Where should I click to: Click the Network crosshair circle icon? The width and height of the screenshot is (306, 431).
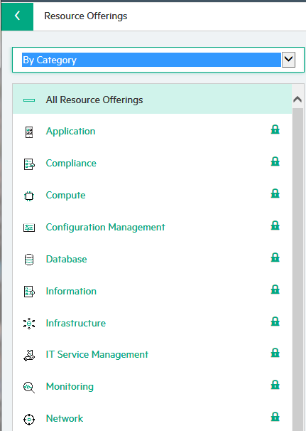(x=29, y=420)
